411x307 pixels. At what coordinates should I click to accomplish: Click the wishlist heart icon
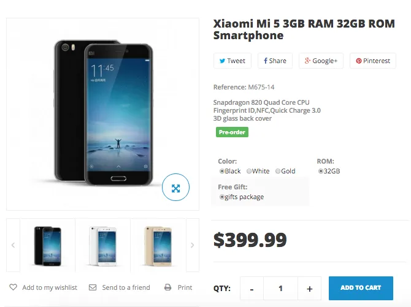click(13, 287)
